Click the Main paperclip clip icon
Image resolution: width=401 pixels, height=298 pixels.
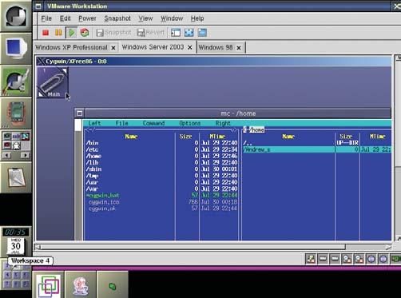[53, 83]
